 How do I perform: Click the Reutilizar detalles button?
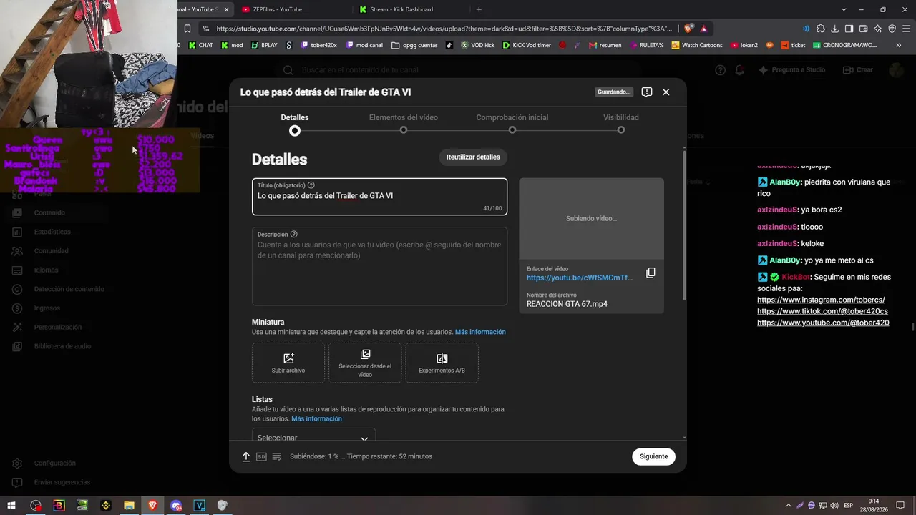pyautogui.click(x=473, y=157)
